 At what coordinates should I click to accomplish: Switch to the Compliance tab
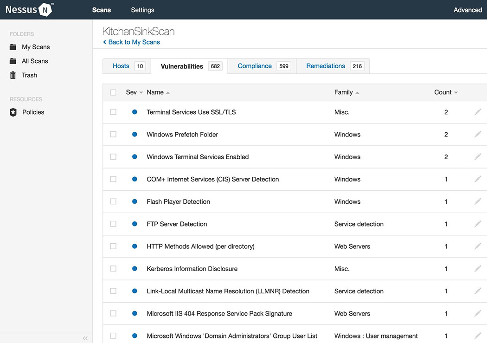(262, 66)
